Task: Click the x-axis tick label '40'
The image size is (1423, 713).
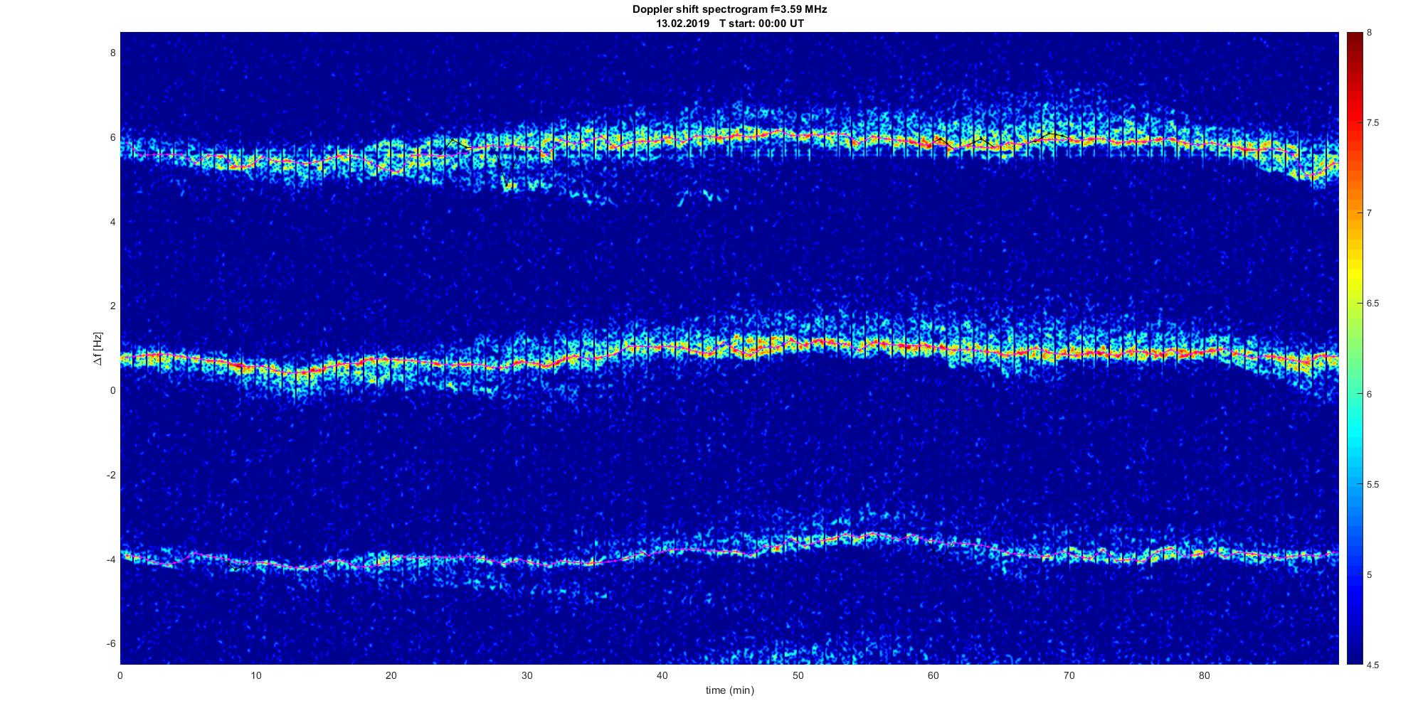Action: [x=662, y=676]
